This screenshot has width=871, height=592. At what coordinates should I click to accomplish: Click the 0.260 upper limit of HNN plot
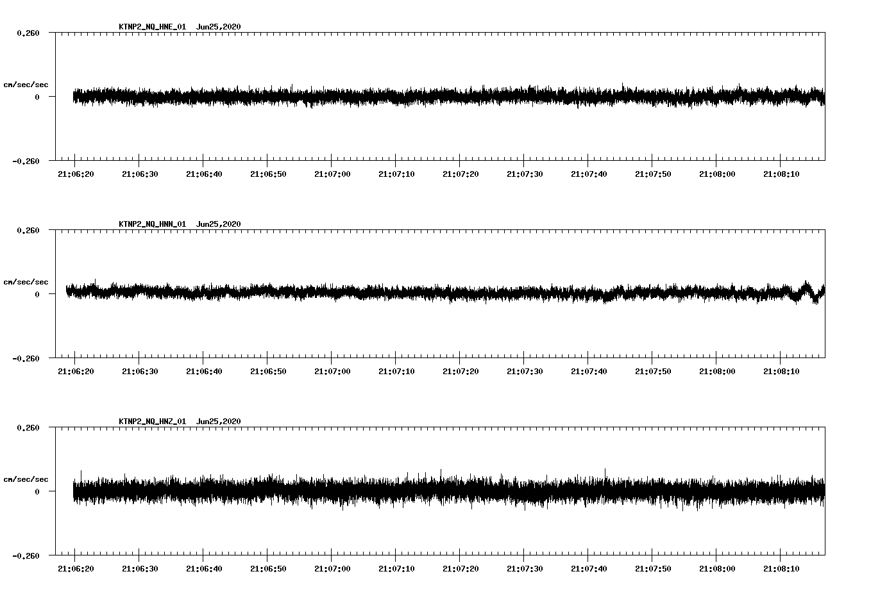click(x=28, y=231)
